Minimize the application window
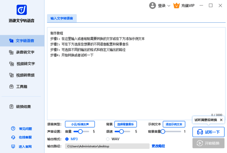 [x=201, y=6]
